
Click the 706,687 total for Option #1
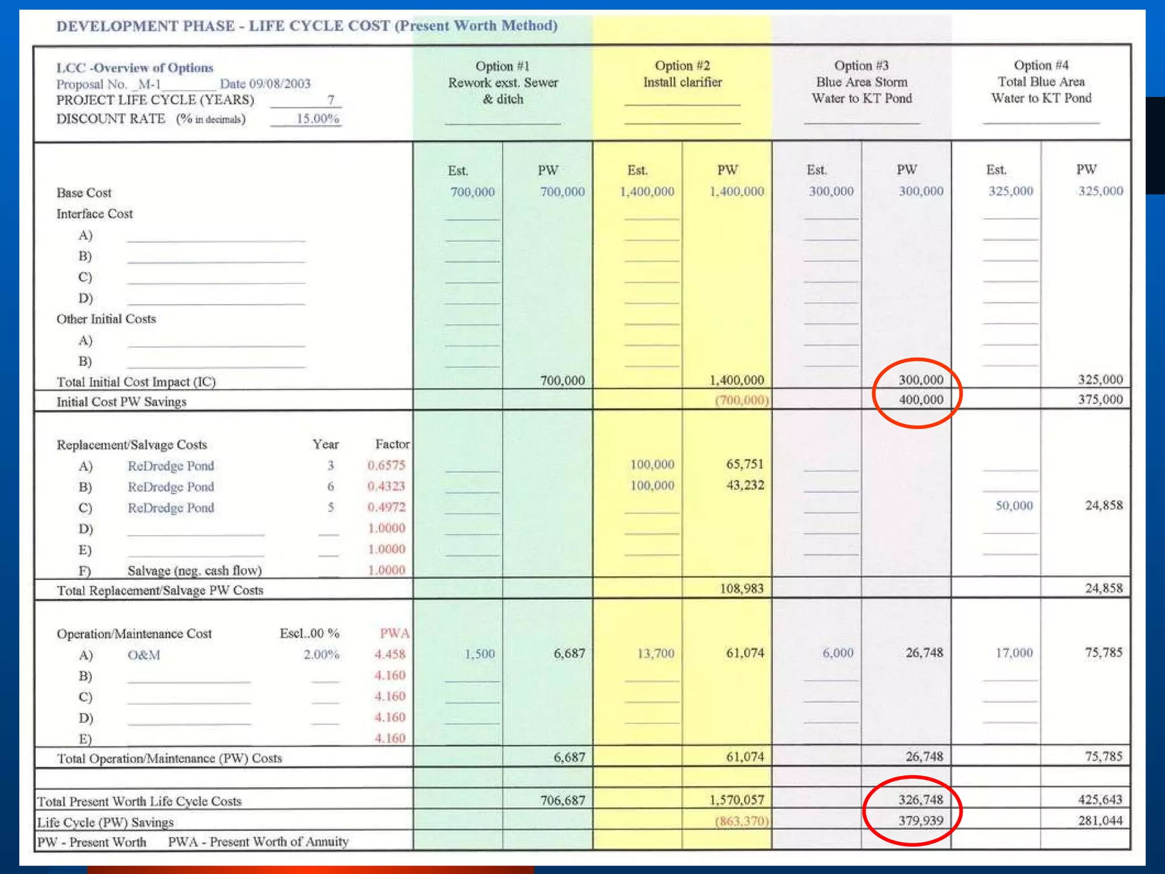562,800
